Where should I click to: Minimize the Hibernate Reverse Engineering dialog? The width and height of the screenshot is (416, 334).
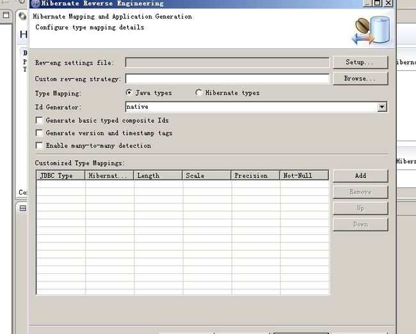[367, 3]
